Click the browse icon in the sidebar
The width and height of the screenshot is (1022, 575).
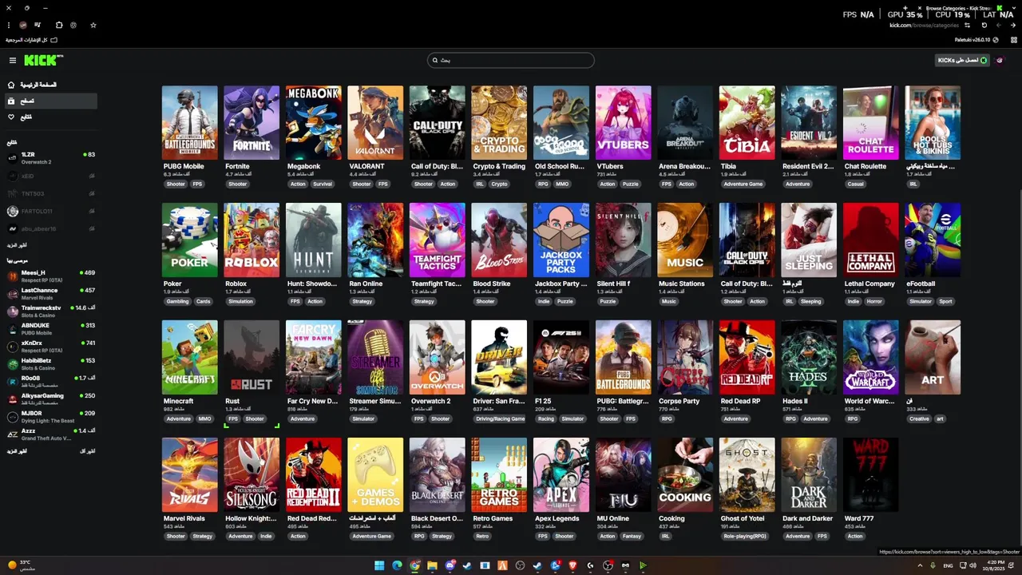(x=11, y=101)
